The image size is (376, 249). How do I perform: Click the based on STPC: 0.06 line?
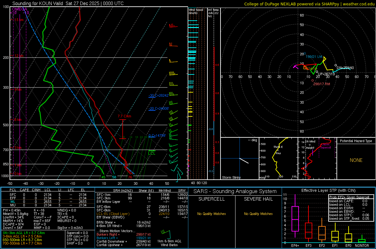pos(349,215)
